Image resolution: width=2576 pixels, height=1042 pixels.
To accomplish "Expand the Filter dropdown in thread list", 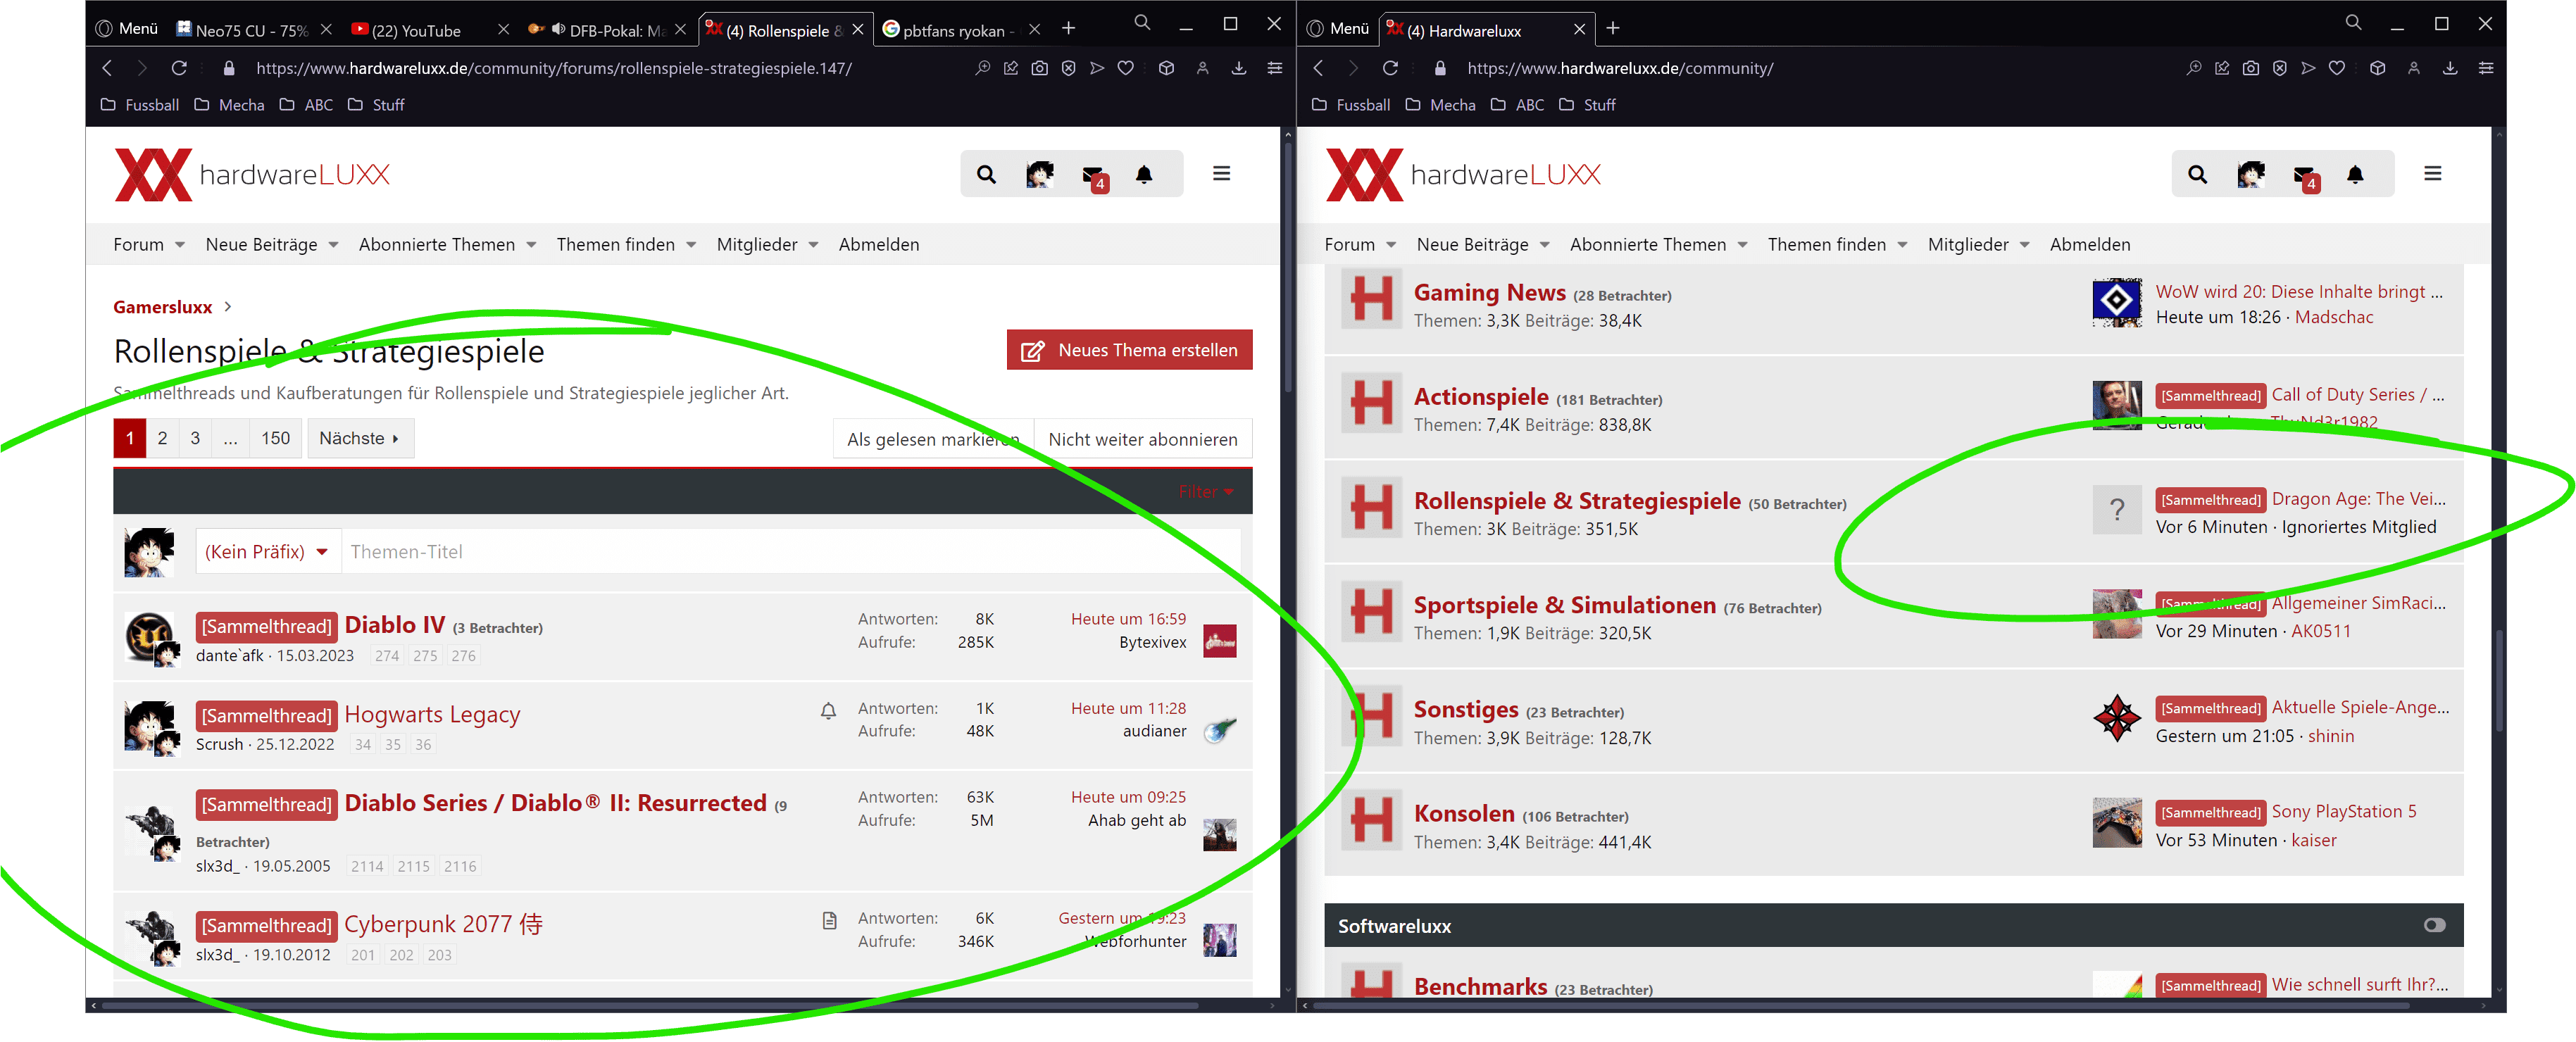I will pyautogui.click(x=1205, y=491).
